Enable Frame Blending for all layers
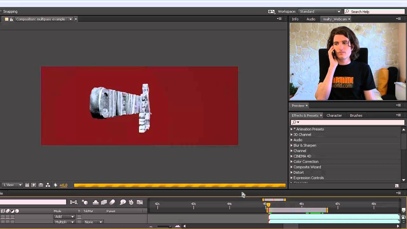407x229 pixels. point(104,202)
